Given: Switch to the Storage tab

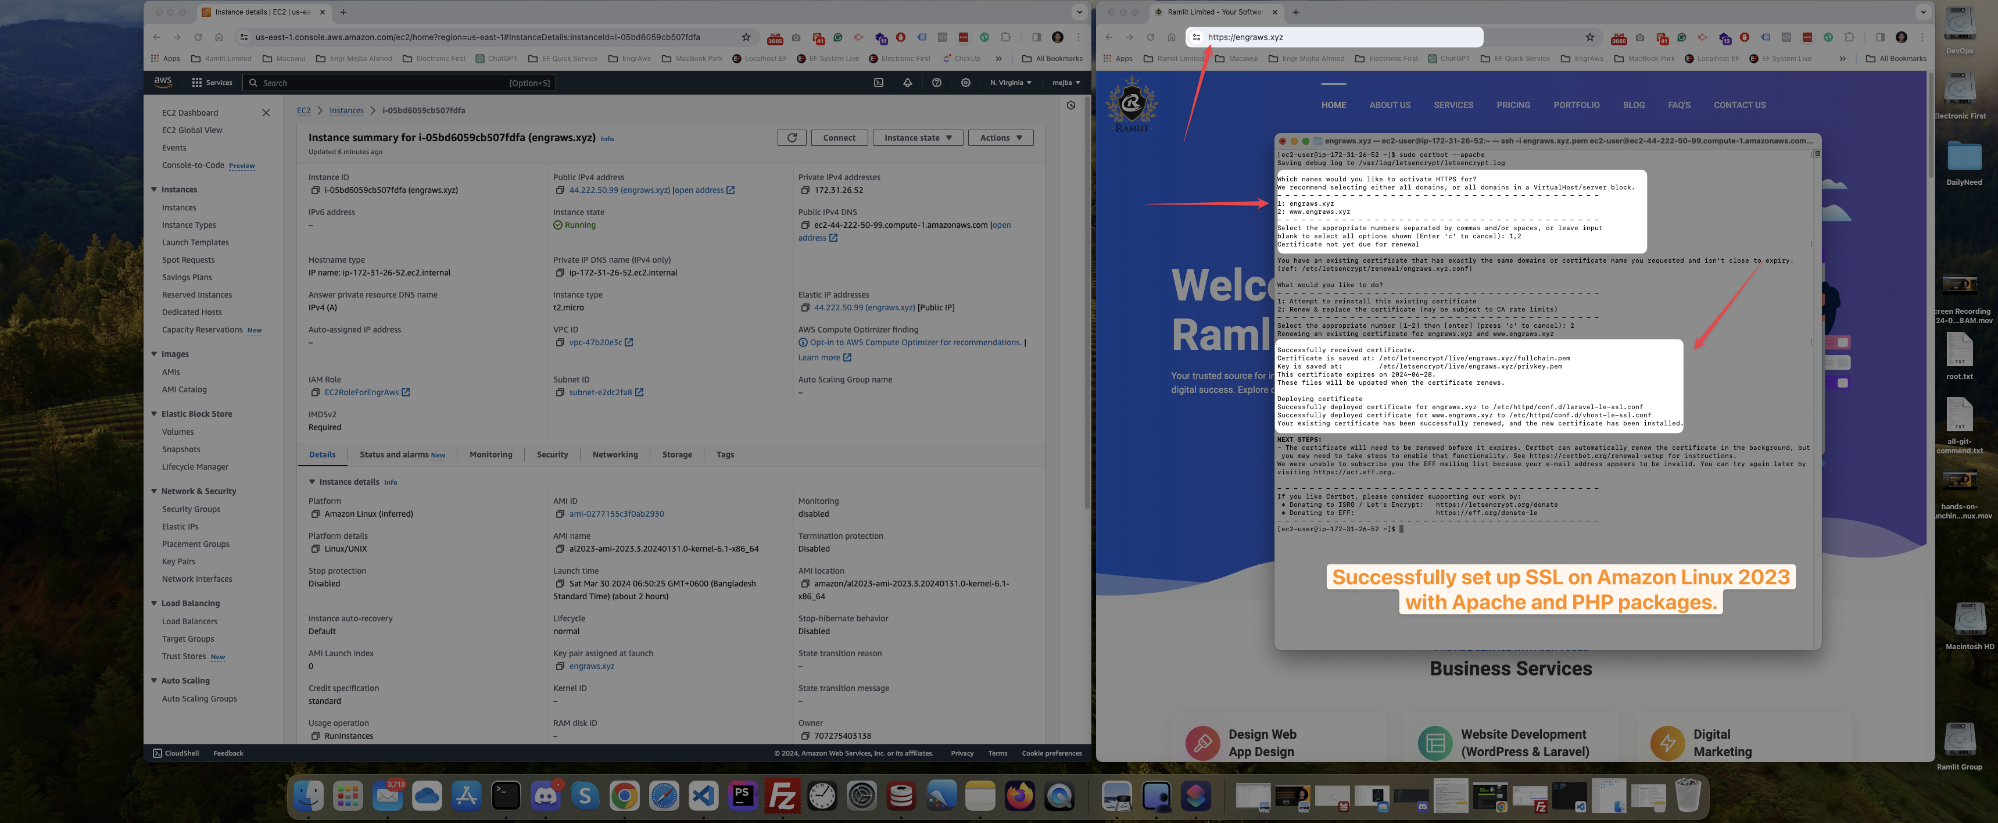Looking at the screenshot, I should pos(676,455).
